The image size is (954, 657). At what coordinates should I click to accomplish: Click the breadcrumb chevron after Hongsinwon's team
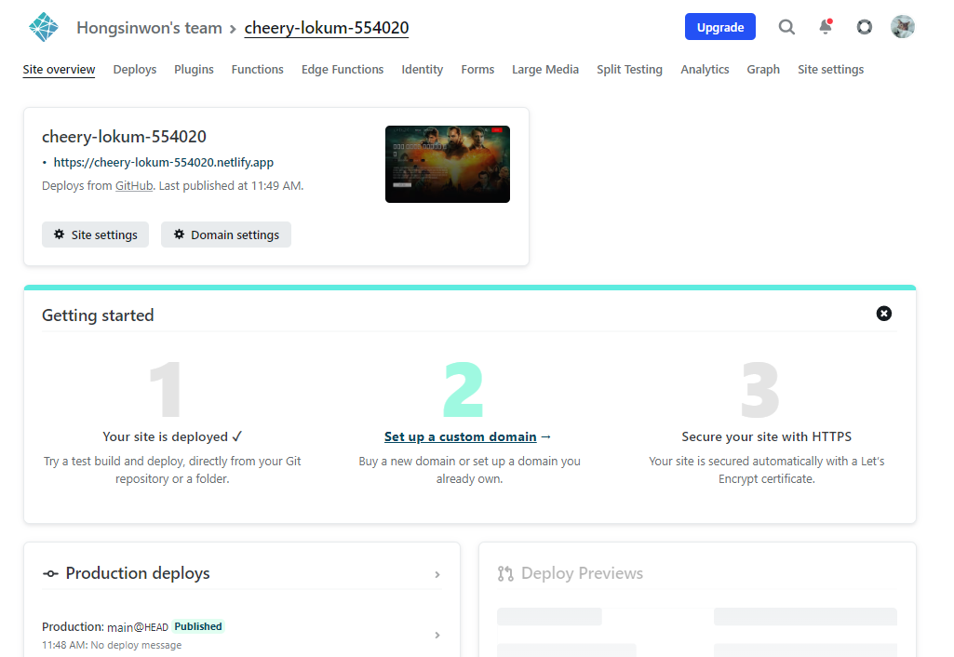233,29
